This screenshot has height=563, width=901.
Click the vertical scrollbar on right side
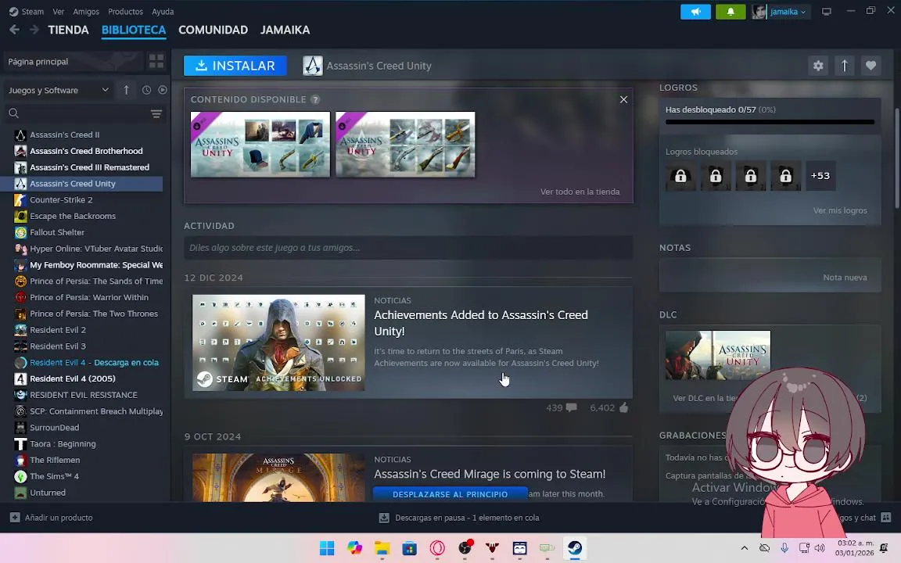pyautogui.click(x=897, y=158)
